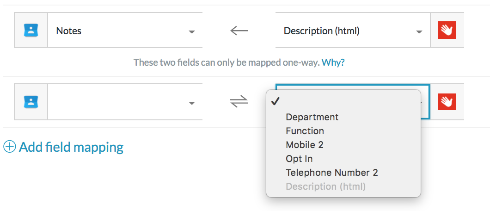
Task: Click the blue contacts icon beside Notes
Action: 31,31
